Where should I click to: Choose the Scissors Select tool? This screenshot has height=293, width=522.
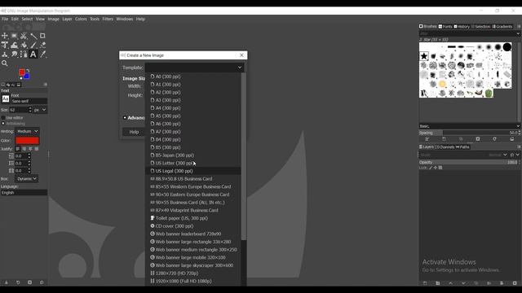pyautogui.click(x=24, y=36)
